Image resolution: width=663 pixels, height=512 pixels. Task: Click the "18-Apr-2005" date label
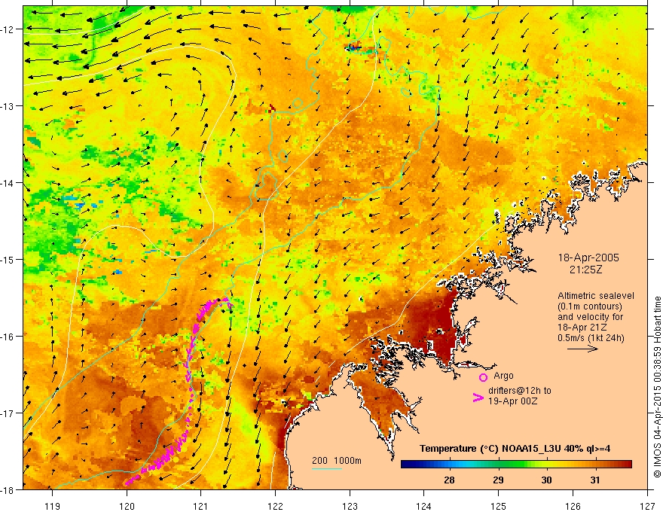(588, 258)
